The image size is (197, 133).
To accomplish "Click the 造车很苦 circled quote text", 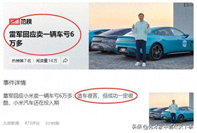I will pyautogui.click(x=87, y=96).
